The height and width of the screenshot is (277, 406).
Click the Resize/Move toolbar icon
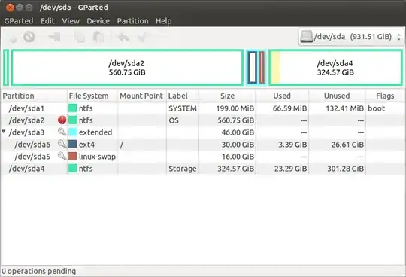[54, 37]
